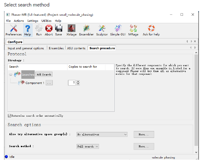Open the alternative space groups dropdown
Screen dimensions: 202x164
pyautogui.click(x=102, y=134)
